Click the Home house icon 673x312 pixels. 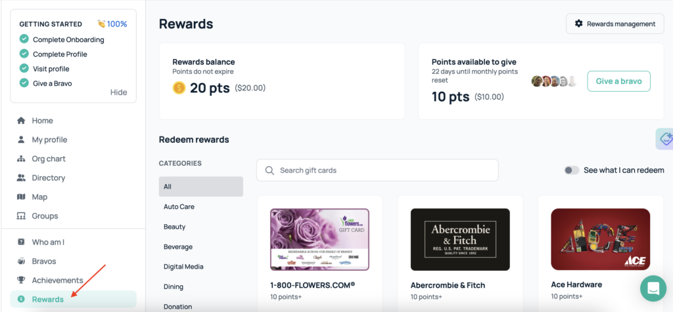pyautogui.click(x=21, y=121)
